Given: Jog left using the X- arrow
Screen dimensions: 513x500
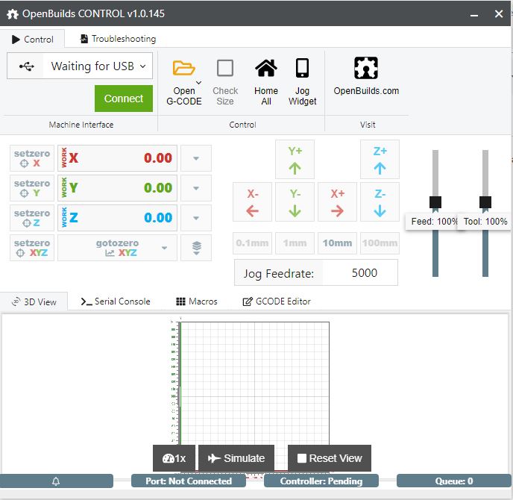Looking at the screenshot, I should click(x=252, y=202).
